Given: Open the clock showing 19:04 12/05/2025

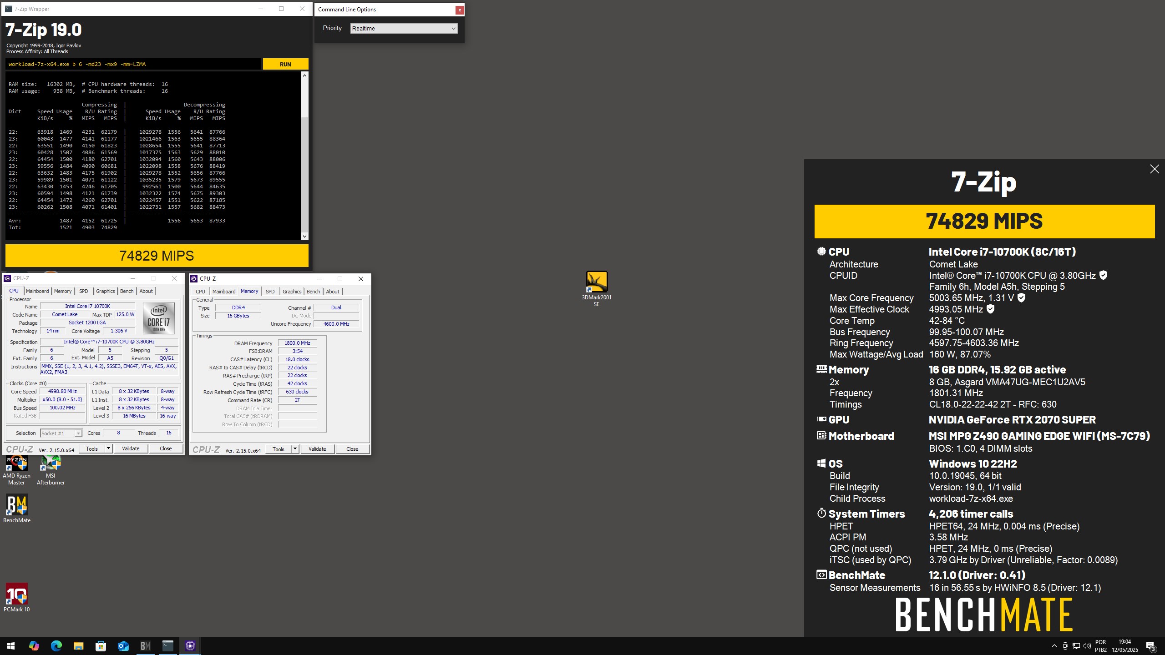Looking at the screenshot, I should [1125, 646].
